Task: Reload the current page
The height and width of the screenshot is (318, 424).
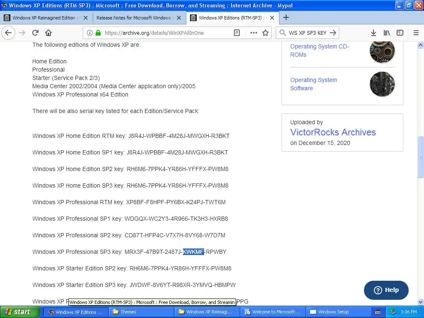Action: point(35,33)
